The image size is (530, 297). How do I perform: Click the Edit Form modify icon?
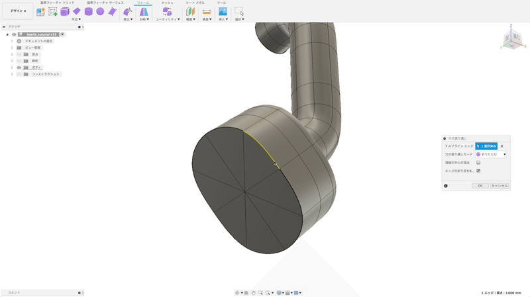point(127,12)
